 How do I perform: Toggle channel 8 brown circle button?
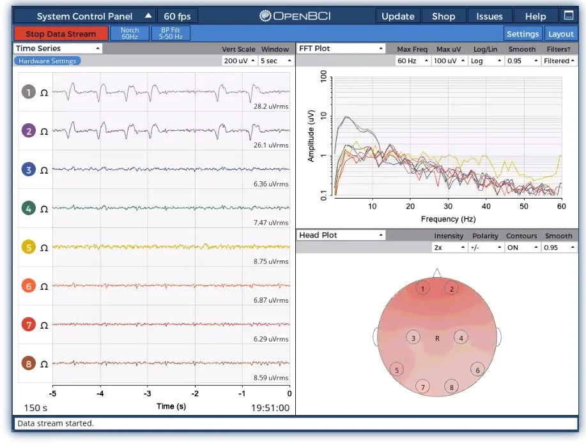[28, 364]
